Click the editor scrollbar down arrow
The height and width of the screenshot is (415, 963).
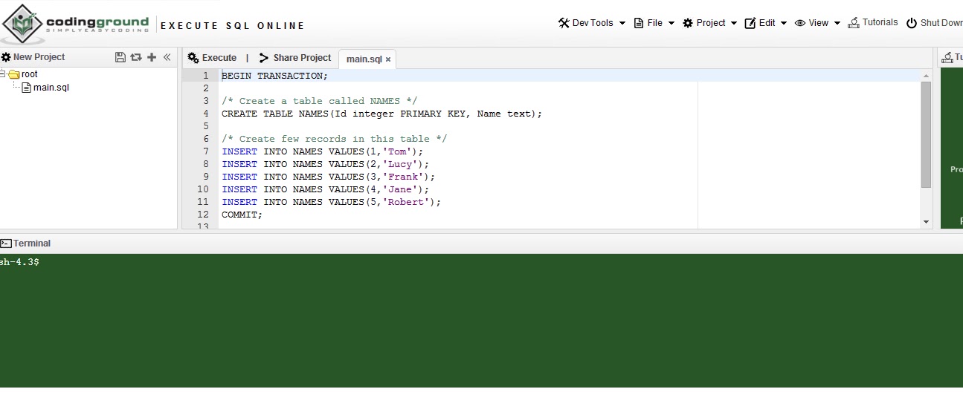coord(926,221)
